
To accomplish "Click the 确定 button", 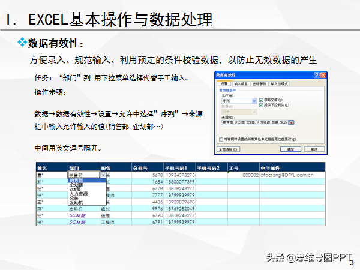I will [290, 149].
